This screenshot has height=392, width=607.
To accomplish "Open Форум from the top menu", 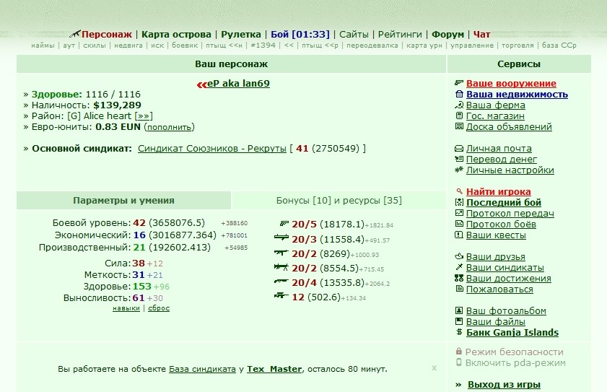I will [447, 35].
